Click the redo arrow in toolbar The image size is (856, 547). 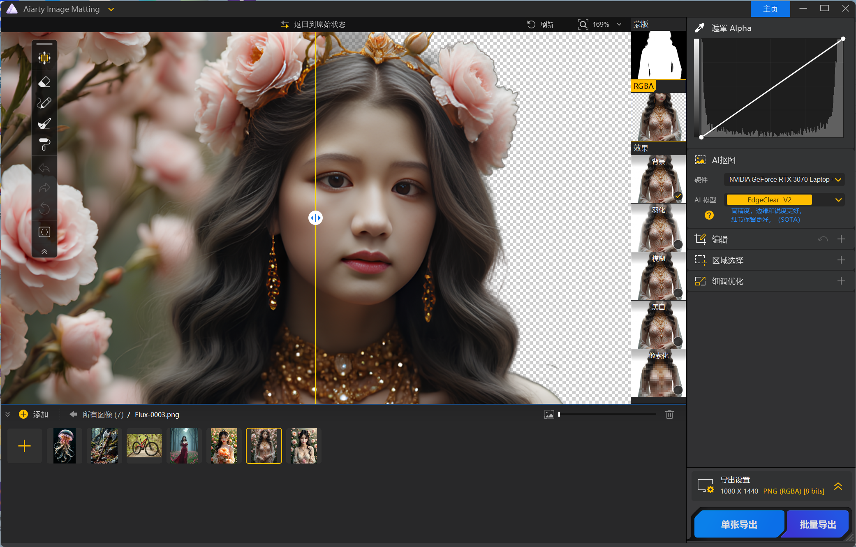coord(44,188)
